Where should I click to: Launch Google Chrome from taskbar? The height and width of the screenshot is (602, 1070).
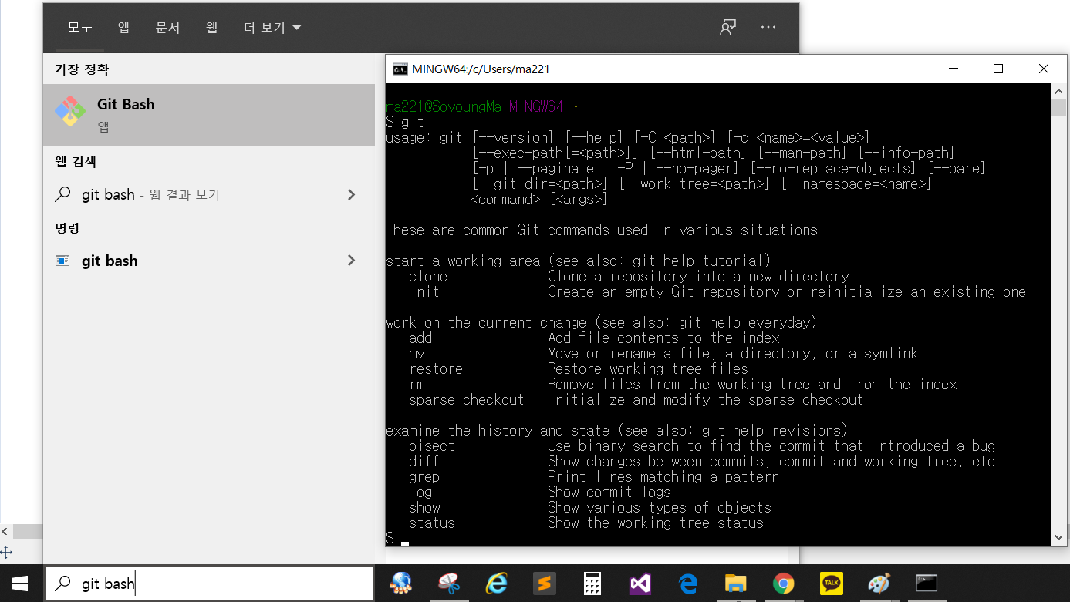tap(784, 584)
